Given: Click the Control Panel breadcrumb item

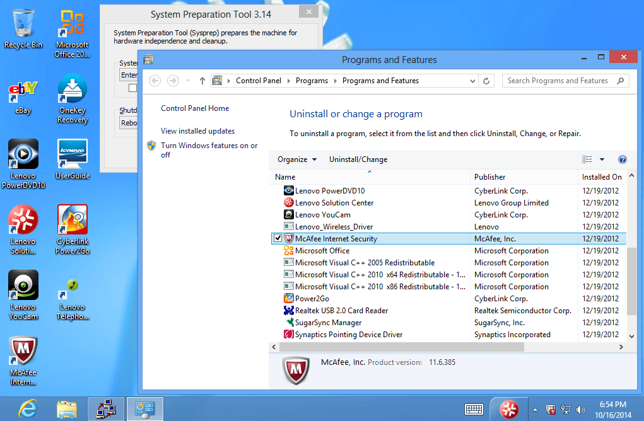Looking at the screenshot, I should (260, 81).
